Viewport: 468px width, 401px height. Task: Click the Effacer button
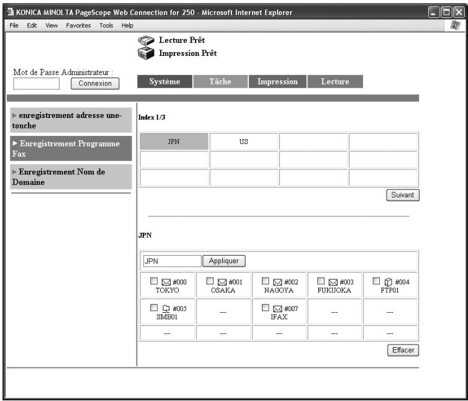click(x=403, y=350)
